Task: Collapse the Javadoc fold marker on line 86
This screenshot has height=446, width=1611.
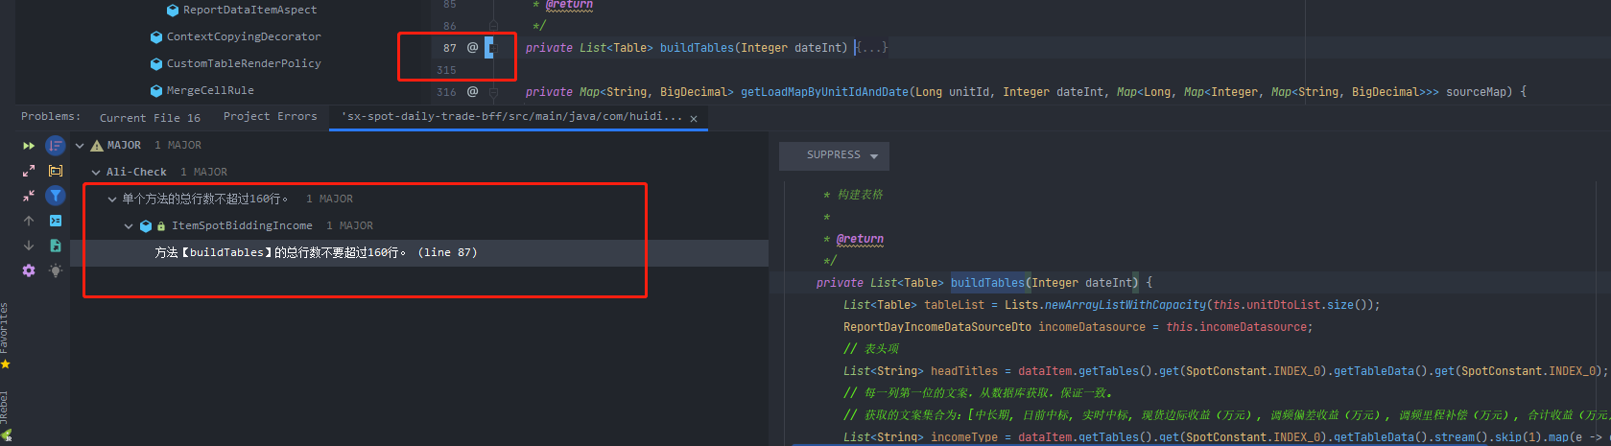Action: 493,25
